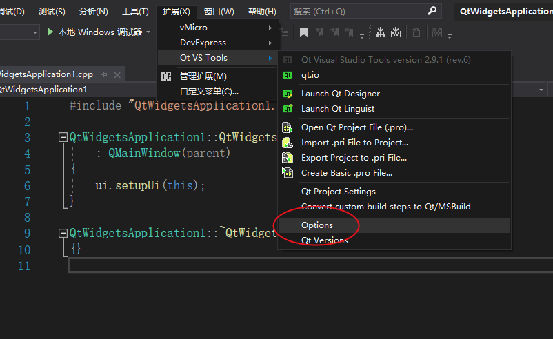Click QMainWindow(parent) code text
This screenshot has width=553, height=339.
pyautogui.click(x=169, y=153)
